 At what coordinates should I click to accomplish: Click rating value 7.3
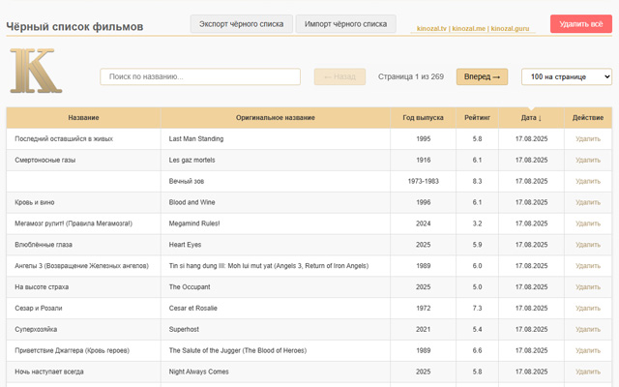point(477,308)
